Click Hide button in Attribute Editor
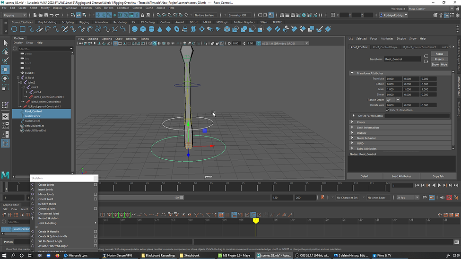The height and width of the screenshot is (259, 461). point(444,65)
